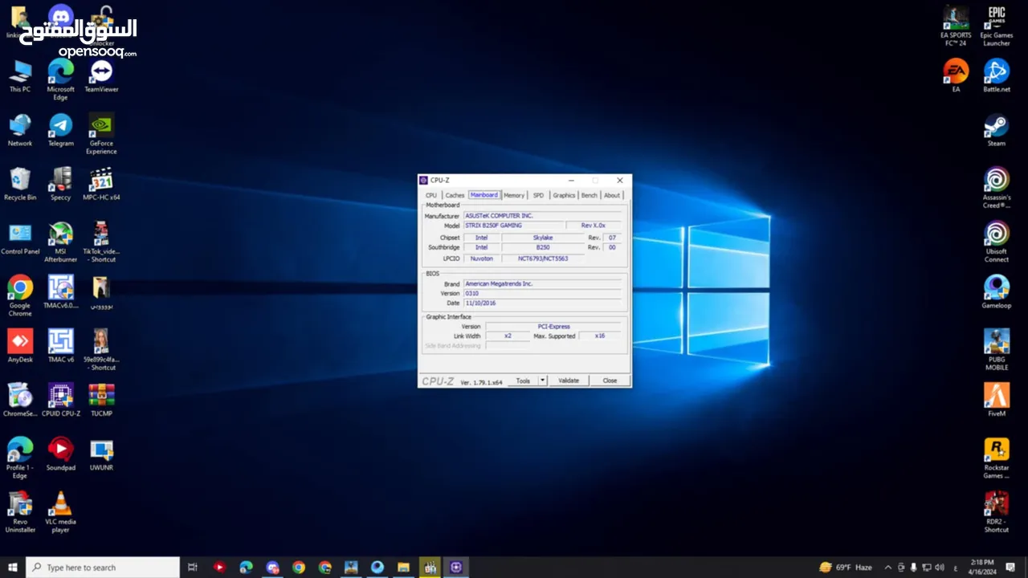Image resolution: width=1028 pixels, height=578 pixels.
Task: Open Soundpad desktop icon
Action: pyautogui.click(x=60, y=454)
